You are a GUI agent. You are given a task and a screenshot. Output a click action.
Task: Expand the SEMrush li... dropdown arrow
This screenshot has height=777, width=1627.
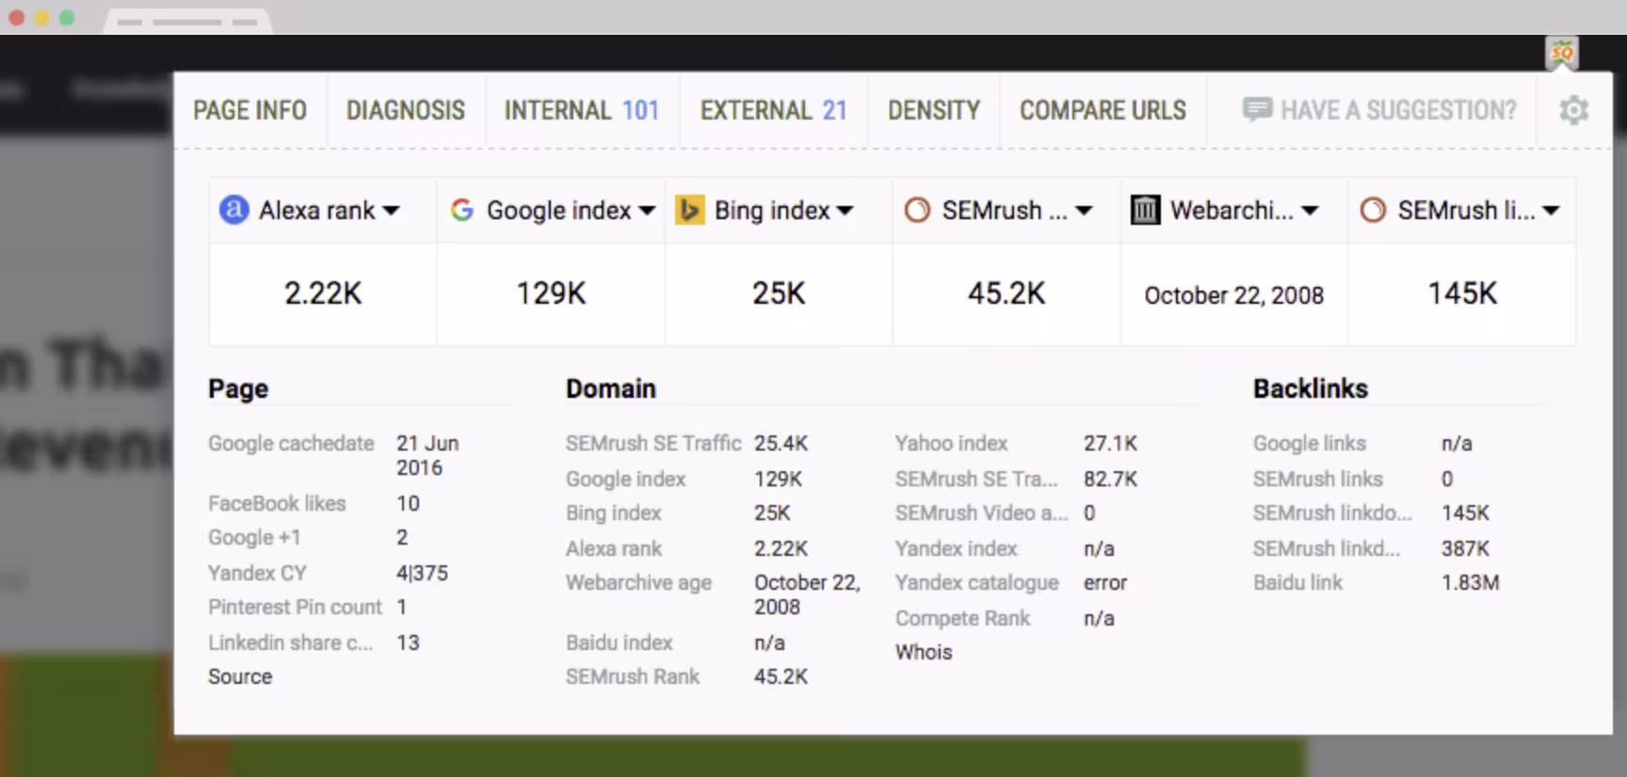coord(1551,211)
